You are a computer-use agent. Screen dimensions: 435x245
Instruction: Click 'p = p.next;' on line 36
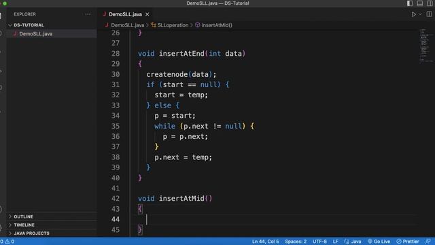pyautogui.click(x=185, y=136)
